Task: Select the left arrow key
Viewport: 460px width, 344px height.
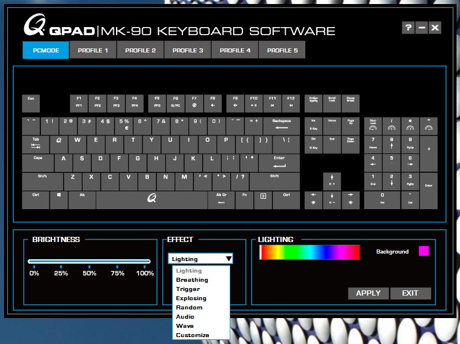Action: click(313, 200)
